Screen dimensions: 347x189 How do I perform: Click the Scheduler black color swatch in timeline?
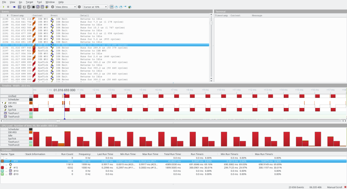point(31,99)
